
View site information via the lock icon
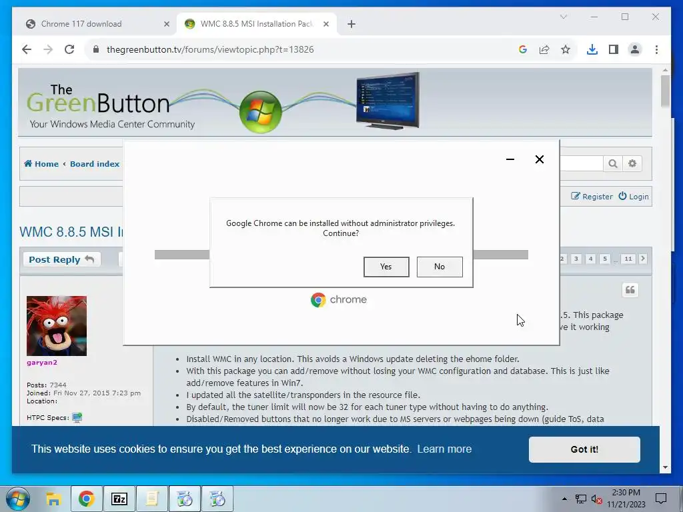(x=96, y=49)
